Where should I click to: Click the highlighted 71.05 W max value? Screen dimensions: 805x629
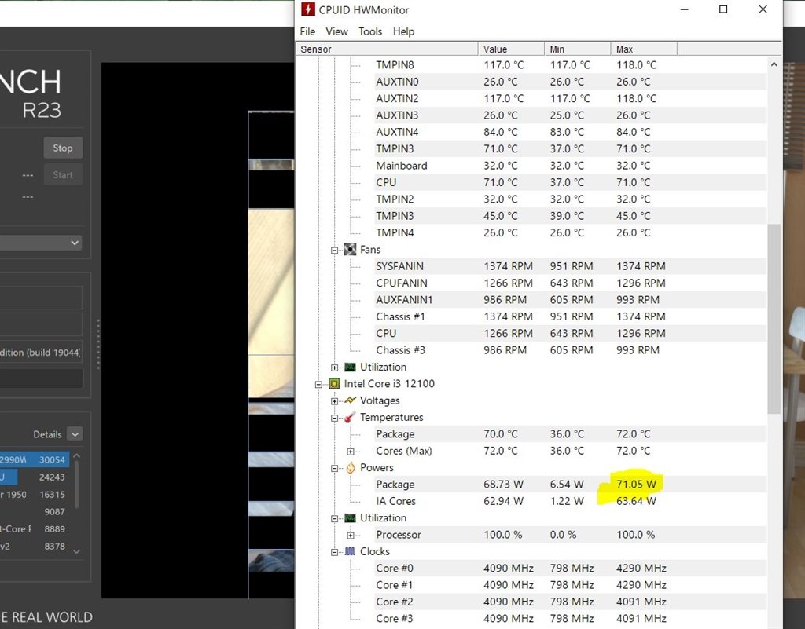636,485
